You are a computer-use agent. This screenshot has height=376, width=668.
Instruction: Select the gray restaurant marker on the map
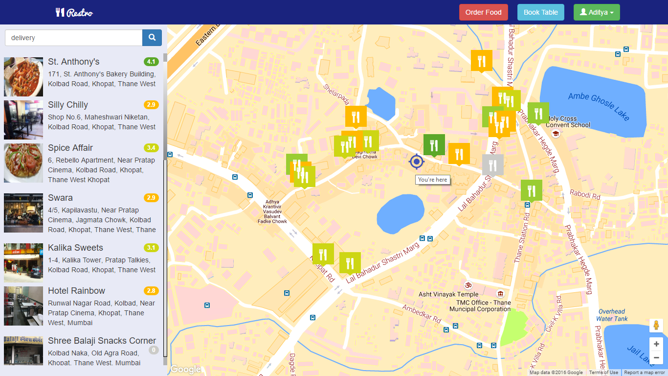click(493, 165)
